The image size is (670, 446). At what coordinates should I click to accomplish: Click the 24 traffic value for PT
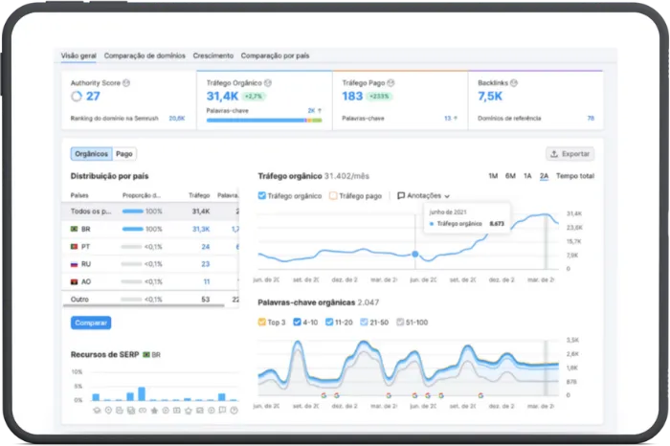click(206, 247)
